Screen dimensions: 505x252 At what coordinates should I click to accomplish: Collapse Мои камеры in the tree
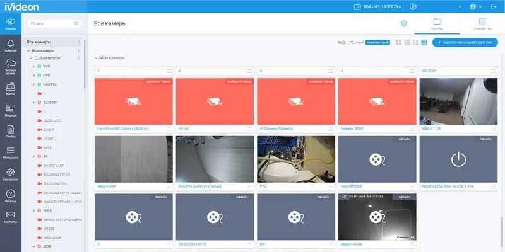[x=28, y=51]
